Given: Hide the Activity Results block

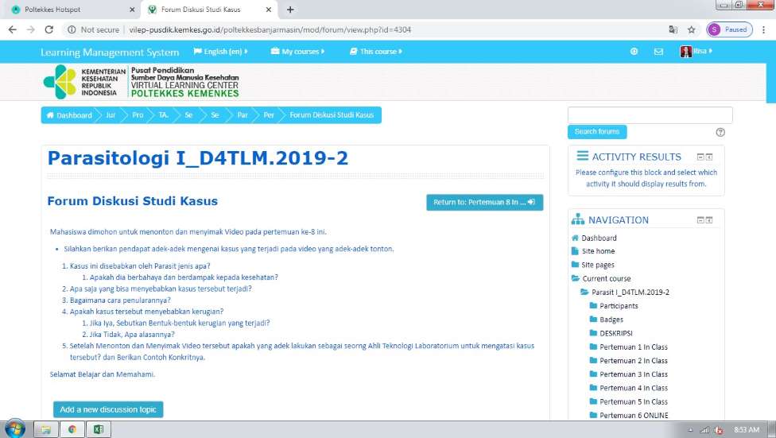Looking at the screenshot, I should [x=700, y=157].
